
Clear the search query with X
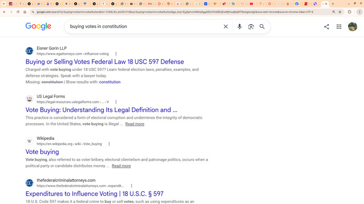(x=226, y=27)
